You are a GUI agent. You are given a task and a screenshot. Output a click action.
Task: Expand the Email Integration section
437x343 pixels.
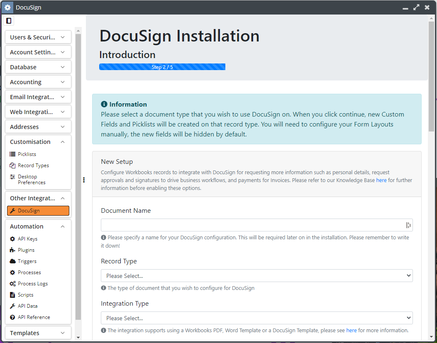click(38, 97)
